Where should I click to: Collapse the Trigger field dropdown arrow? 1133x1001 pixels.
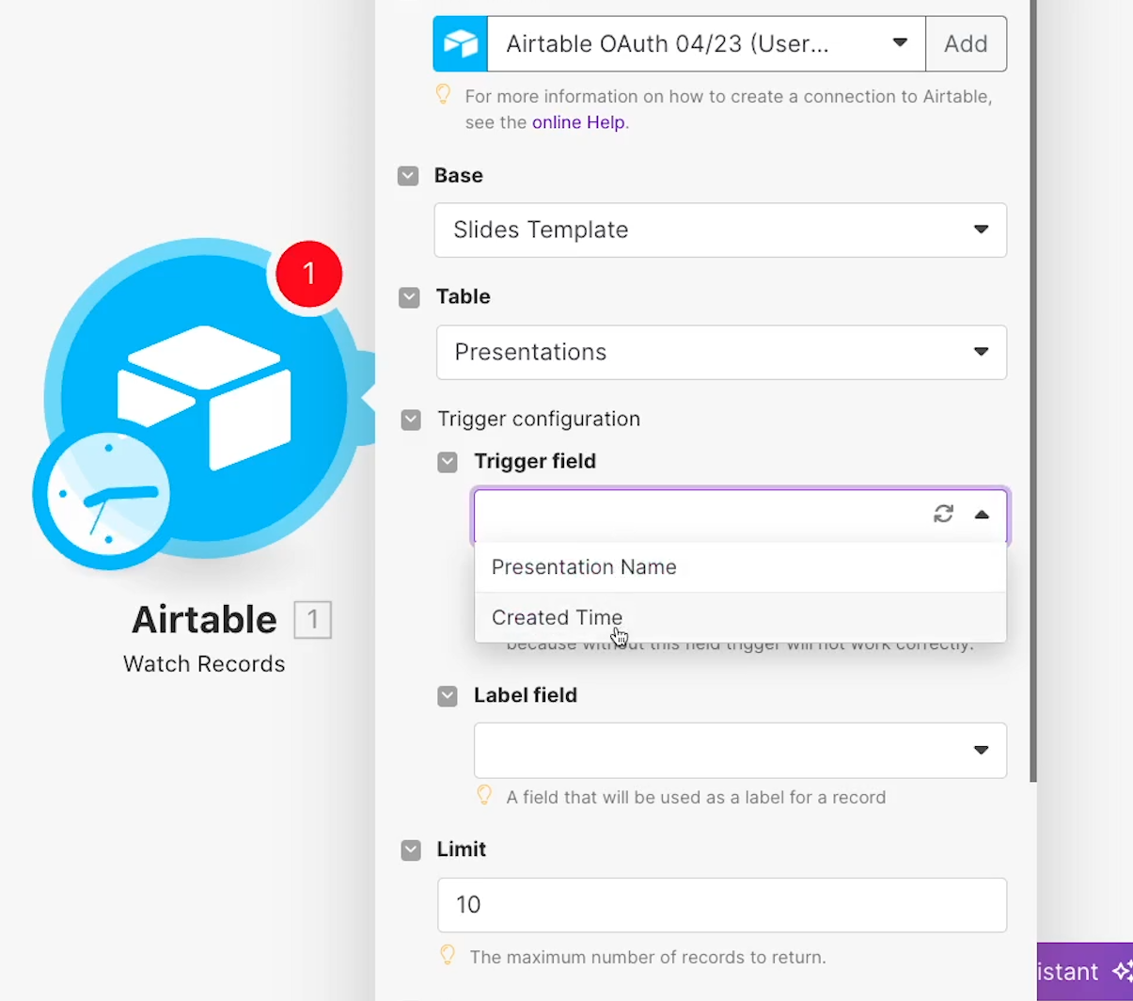(x=982, y=515)
